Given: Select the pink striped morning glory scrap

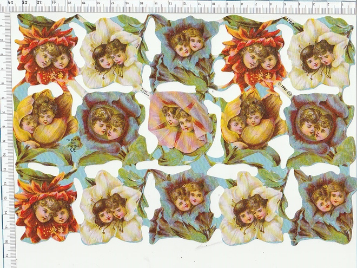Looking at the screenshot, I should tap(180, 122).
